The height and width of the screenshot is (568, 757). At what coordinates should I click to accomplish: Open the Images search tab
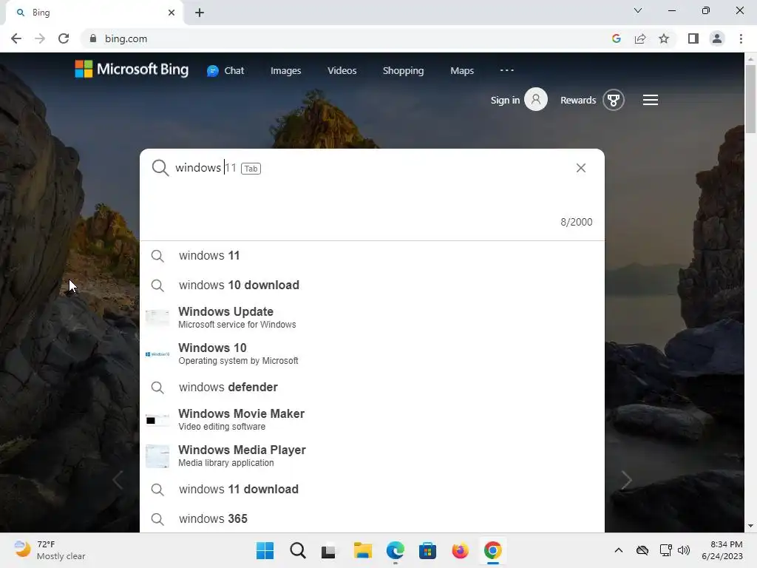pos(286,70)
